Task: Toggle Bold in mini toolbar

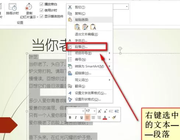Action: (x=70, y=118)
